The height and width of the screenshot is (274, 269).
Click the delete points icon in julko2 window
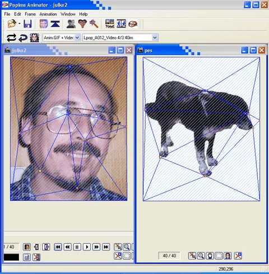click(118, 256)
